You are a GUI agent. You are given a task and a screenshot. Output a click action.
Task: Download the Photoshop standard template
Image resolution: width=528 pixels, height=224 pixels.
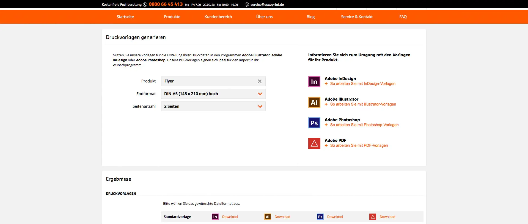point(335,217)
